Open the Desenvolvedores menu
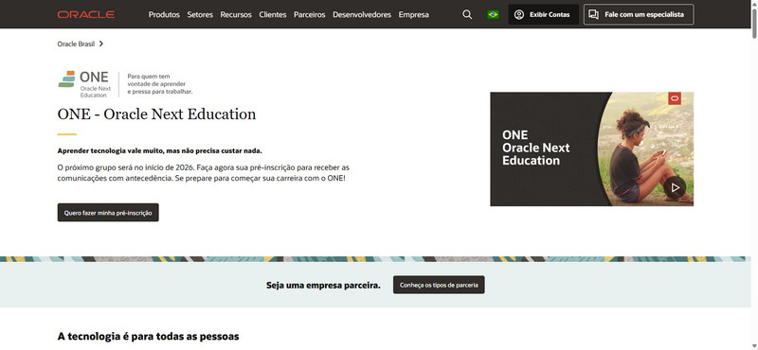 pos(362,14)
